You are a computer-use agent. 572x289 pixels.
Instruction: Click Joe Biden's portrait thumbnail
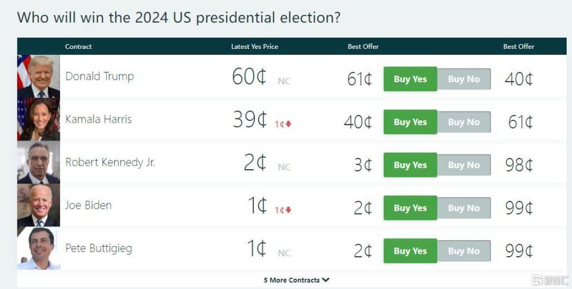[x=39, y=205]
